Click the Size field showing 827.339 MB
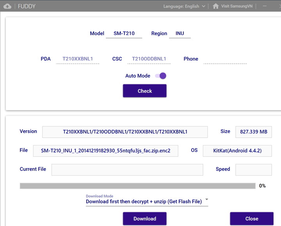The width and height of the screenshot is (281, 226). [254, 132]
